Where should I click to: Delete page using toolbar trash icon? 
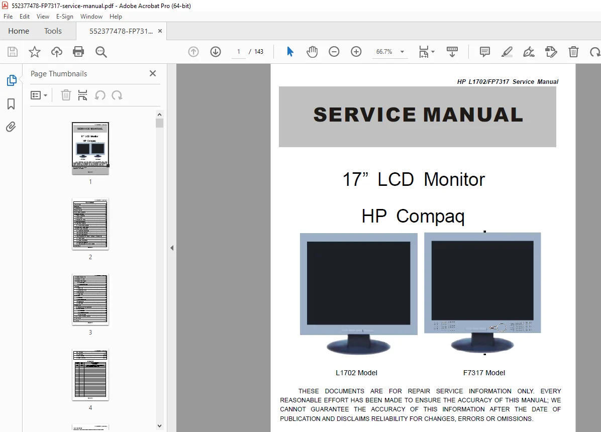[x=573, y=52]
